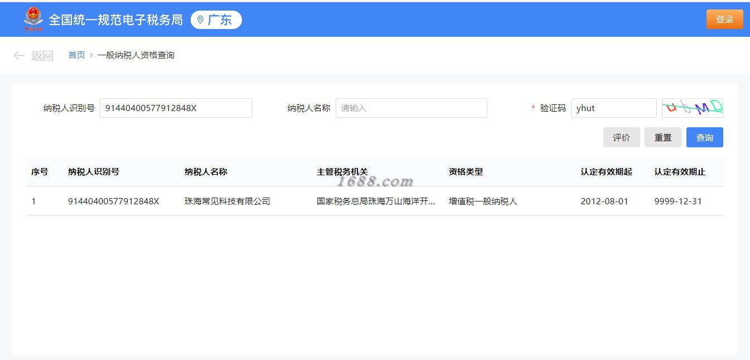750x360 pixels.
Task: Click the 认定有效期止 column header
Action: (x=680, y=172)
